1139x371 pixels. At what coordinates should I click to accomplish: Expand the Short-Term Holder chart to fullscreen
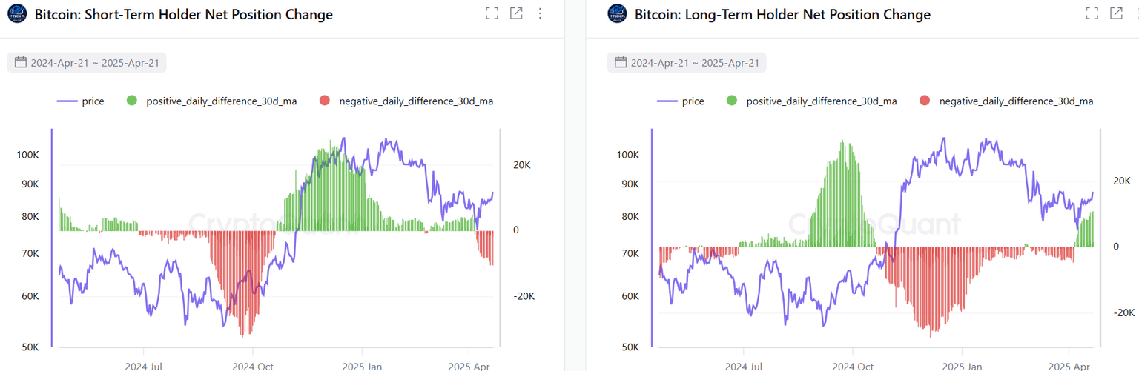coord(492,13)
